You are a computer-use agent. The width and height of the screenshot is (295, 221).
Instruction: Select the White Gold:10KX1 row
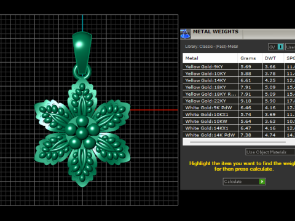point(239,114)
